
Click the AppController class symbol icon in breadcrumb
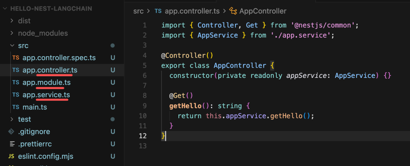click(x=233, y=11)
